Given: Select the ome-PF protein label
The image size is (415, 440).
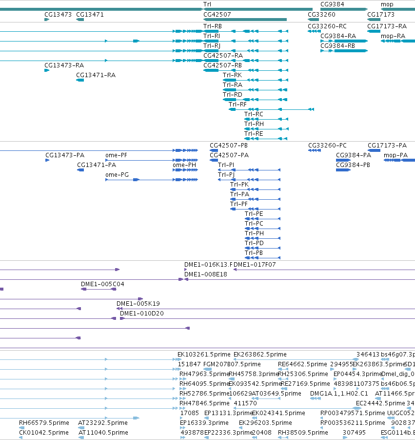Looking at the screenshot, I should (116, 155).
